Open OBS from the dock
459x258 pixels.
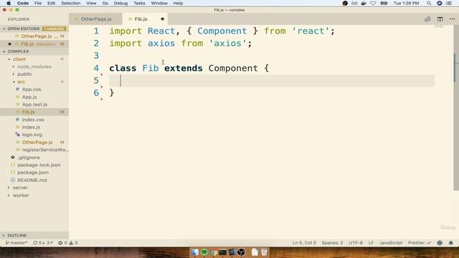click(x=241, y=252)
